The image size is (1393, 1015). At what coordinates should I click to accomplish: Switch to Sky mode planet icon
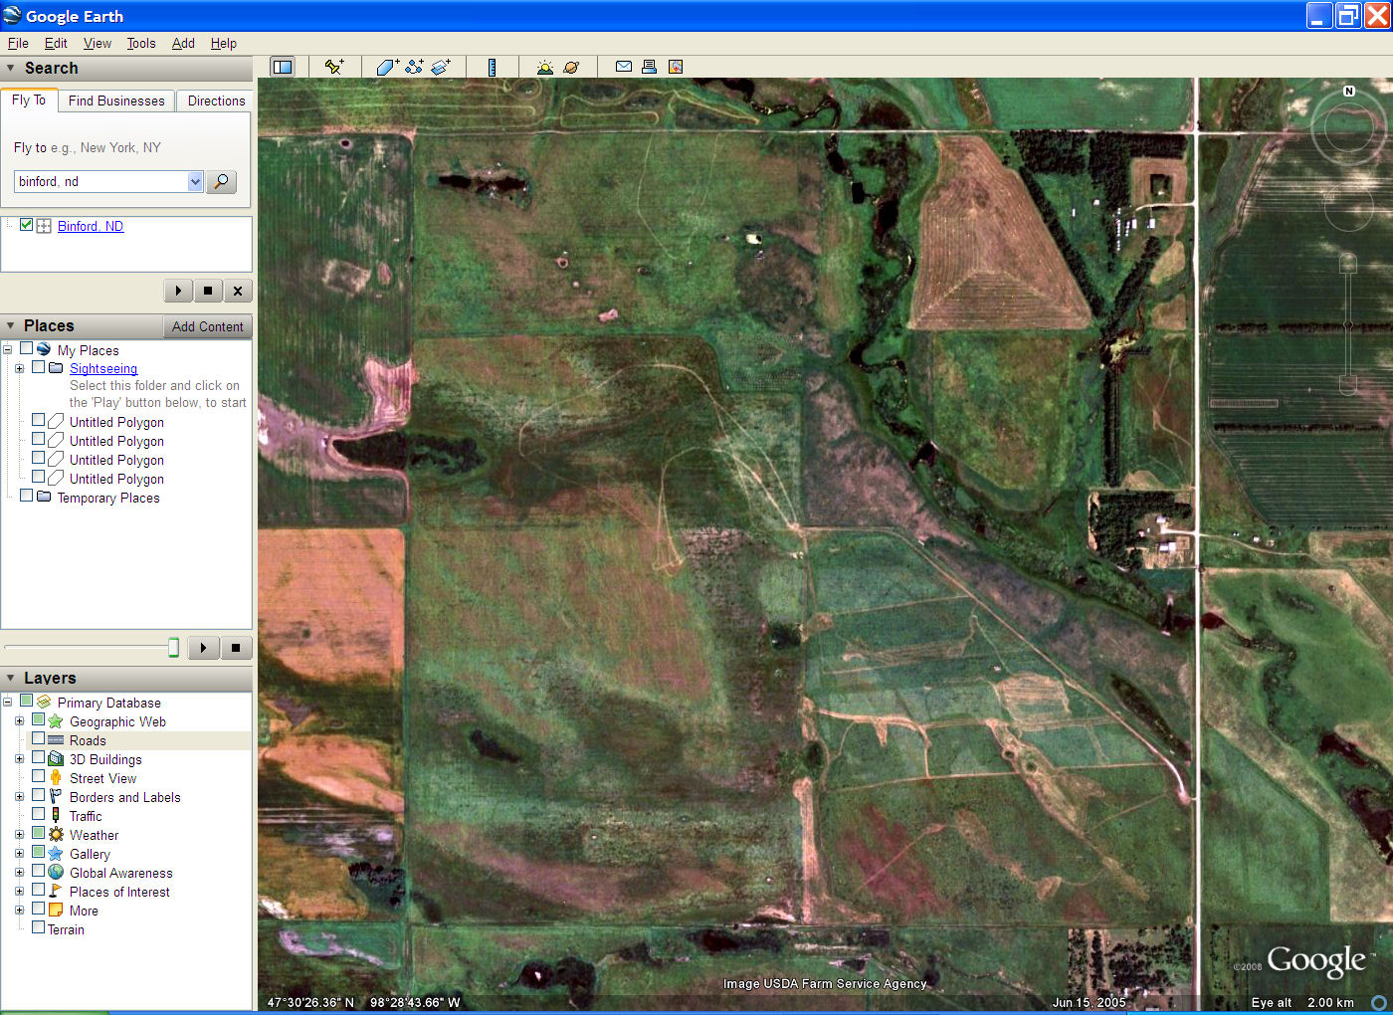click(571, 67)
